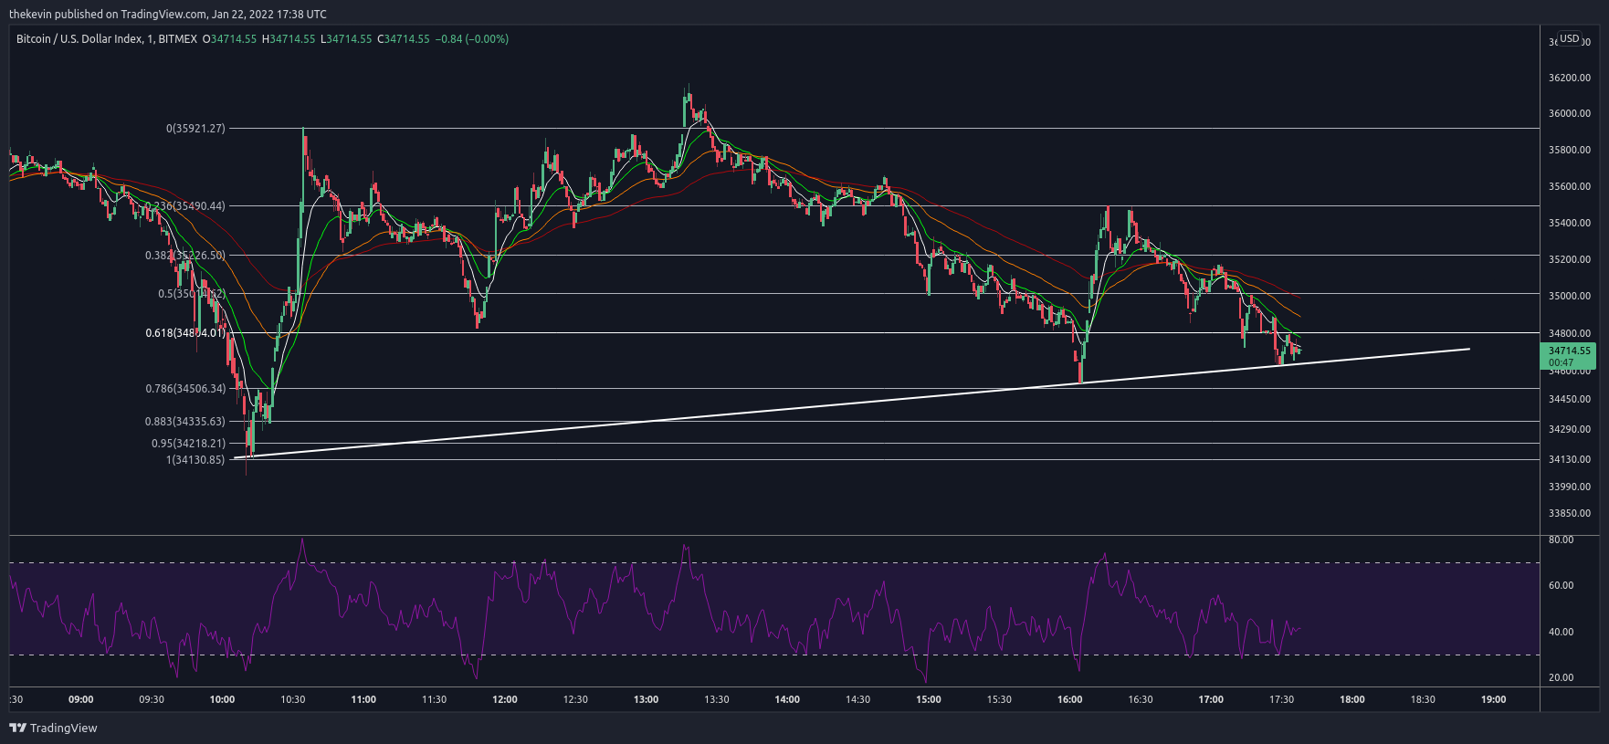This screenshot has width=1609, height=744.
Task: Click the 10:00 time axis label
Action: pos(222,699)
